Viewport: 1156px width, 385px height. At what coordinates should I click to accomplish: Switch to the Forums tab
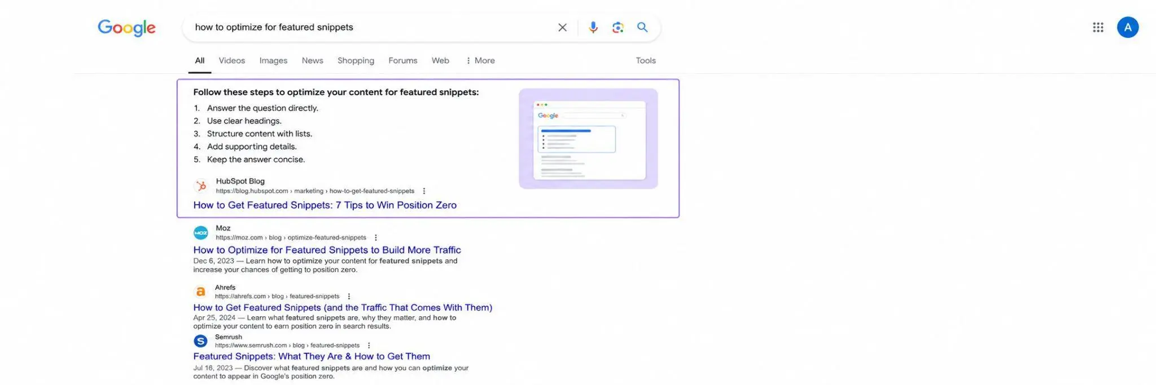click(402, 60)
